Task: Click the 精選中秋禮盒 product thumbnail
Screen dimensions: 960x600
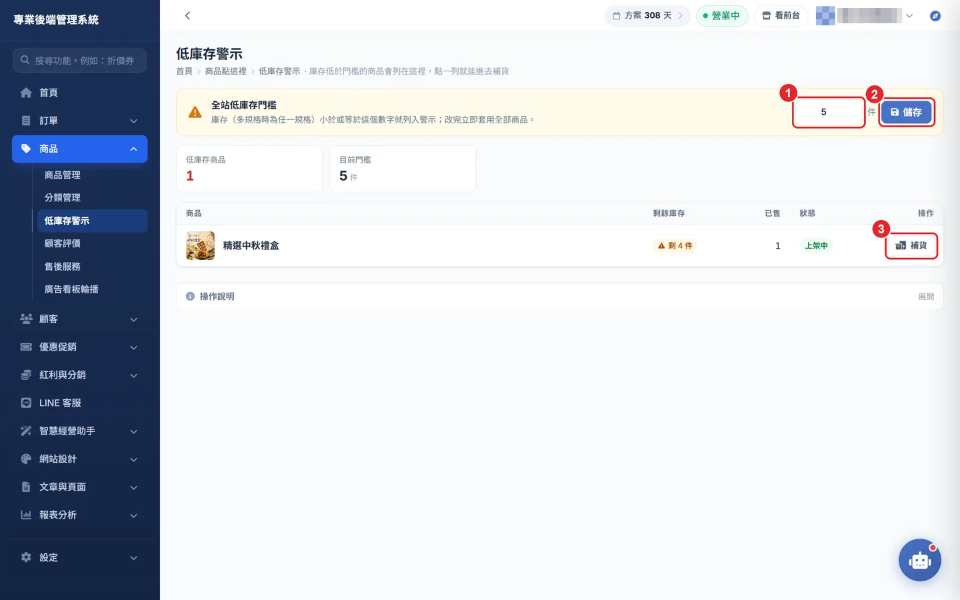Action: coord(200,245)
